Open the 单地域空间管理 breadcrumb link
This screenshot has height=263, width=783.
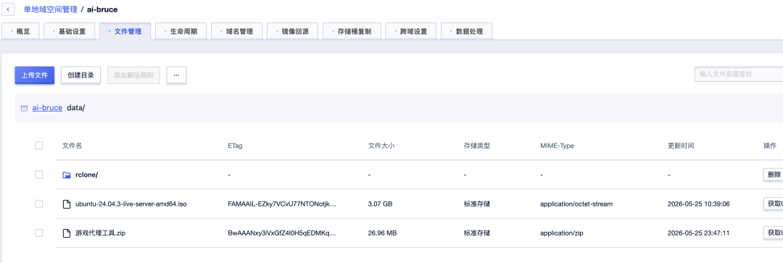tap(51, 9)
